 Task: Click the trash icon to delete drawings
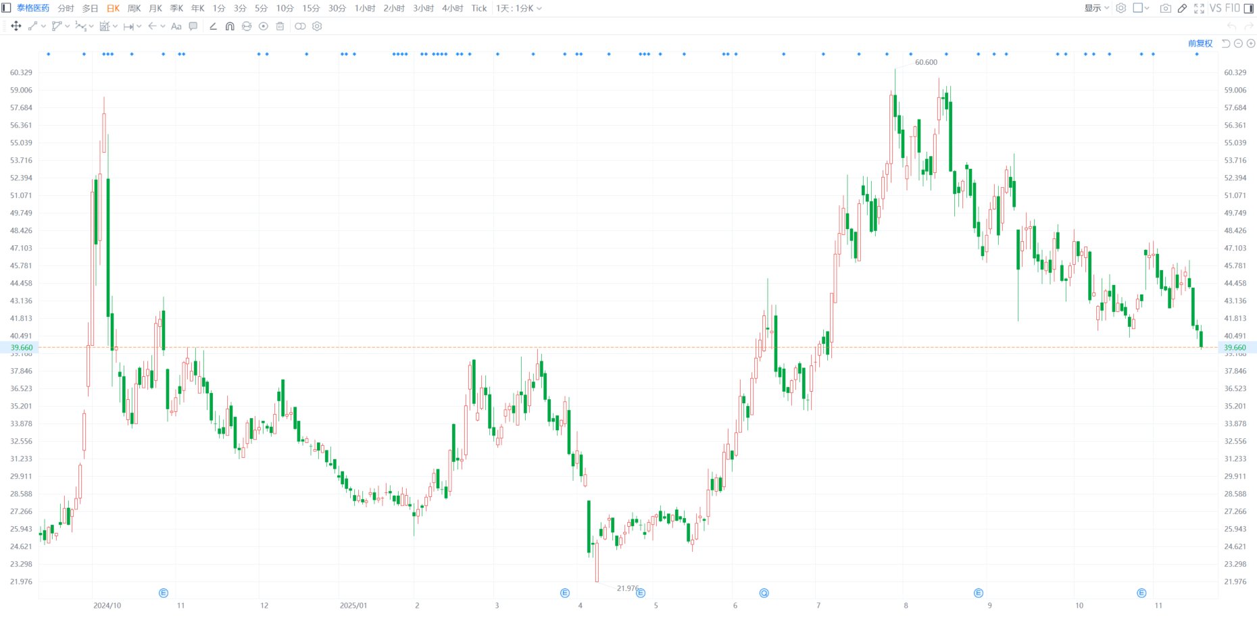pos(280,26)
